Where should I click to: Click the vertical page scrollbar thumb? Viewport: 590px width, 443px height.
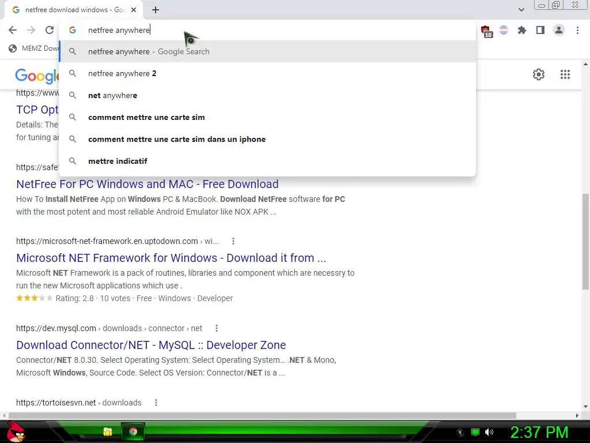pos(585,242)
